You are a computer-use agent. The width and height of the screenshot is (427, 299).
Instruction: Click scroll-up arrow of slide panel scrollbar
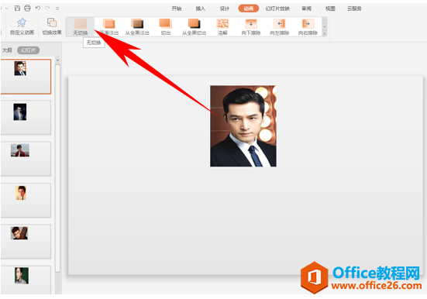pos(57,60)
